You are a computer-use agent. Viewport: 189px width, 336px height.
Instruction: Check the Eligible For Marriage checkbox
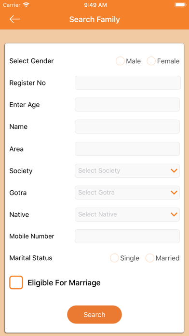click(x=16, y=282)
